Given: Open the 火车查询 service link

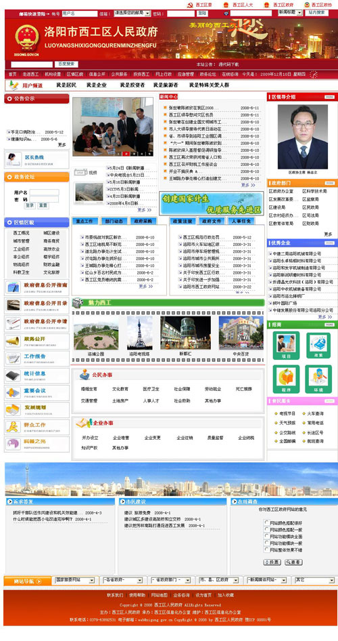Looking at the screenshot, I should (x=315, y=413).
